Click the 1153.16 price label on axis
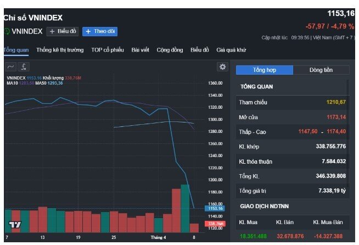359x245 pixels. pyautogui.click(x=215, y=208)
